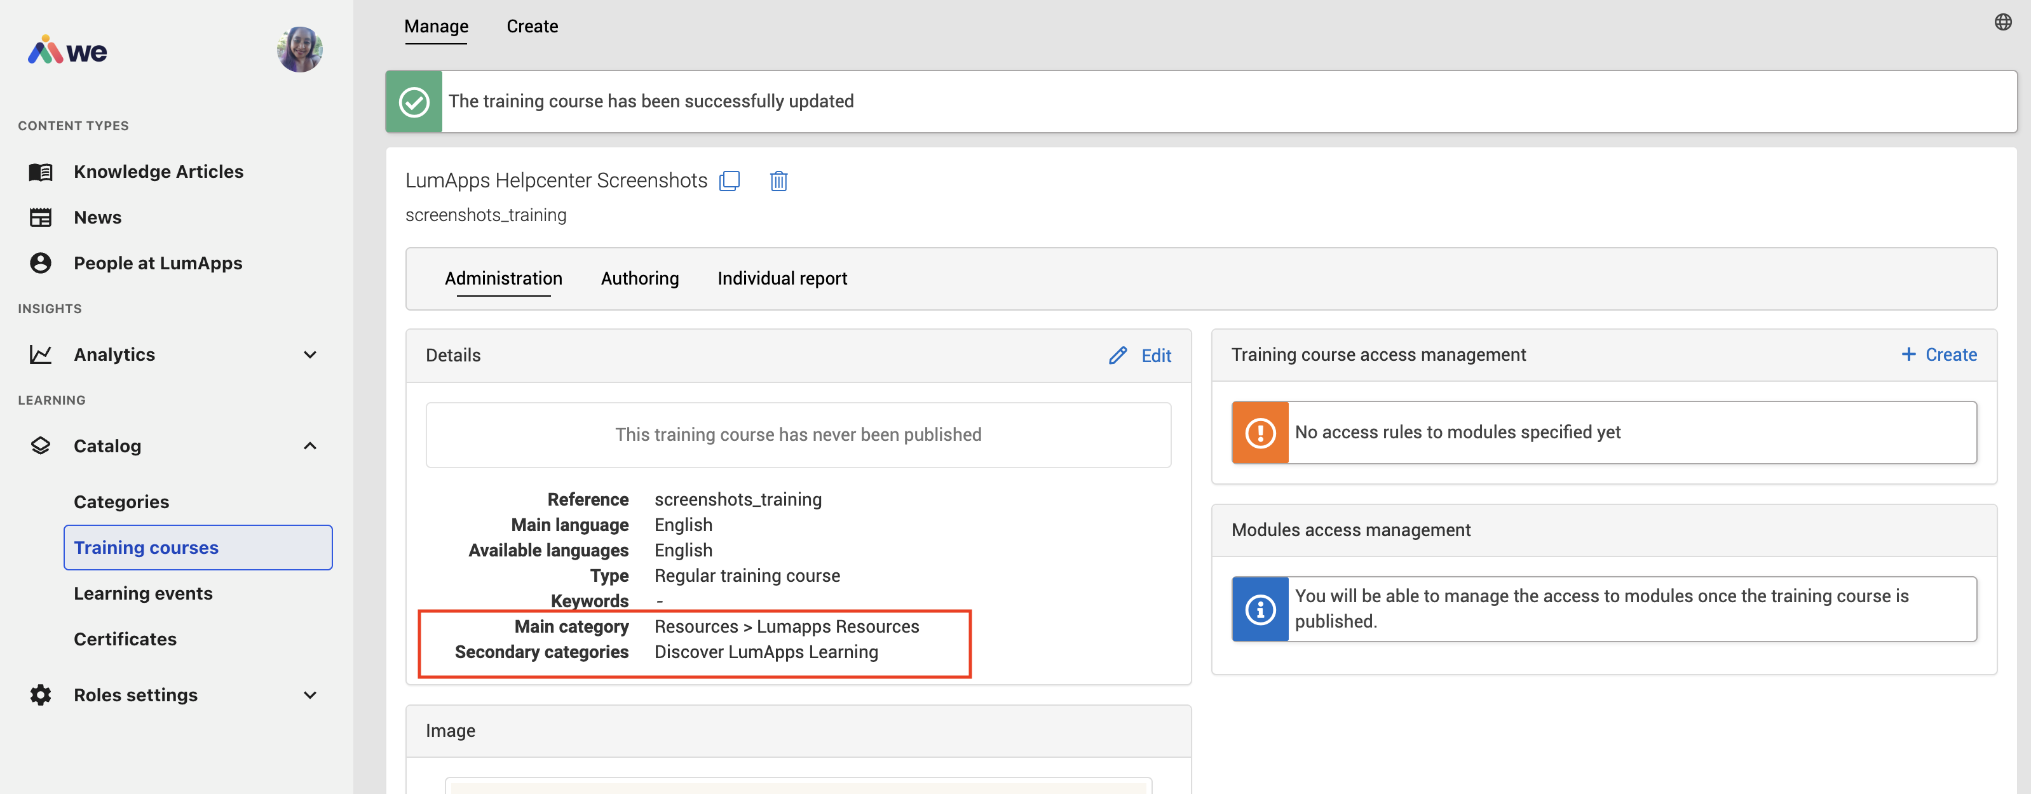Click the course title LumApps Helpcenter Screenshots

[x=556, y=180]
